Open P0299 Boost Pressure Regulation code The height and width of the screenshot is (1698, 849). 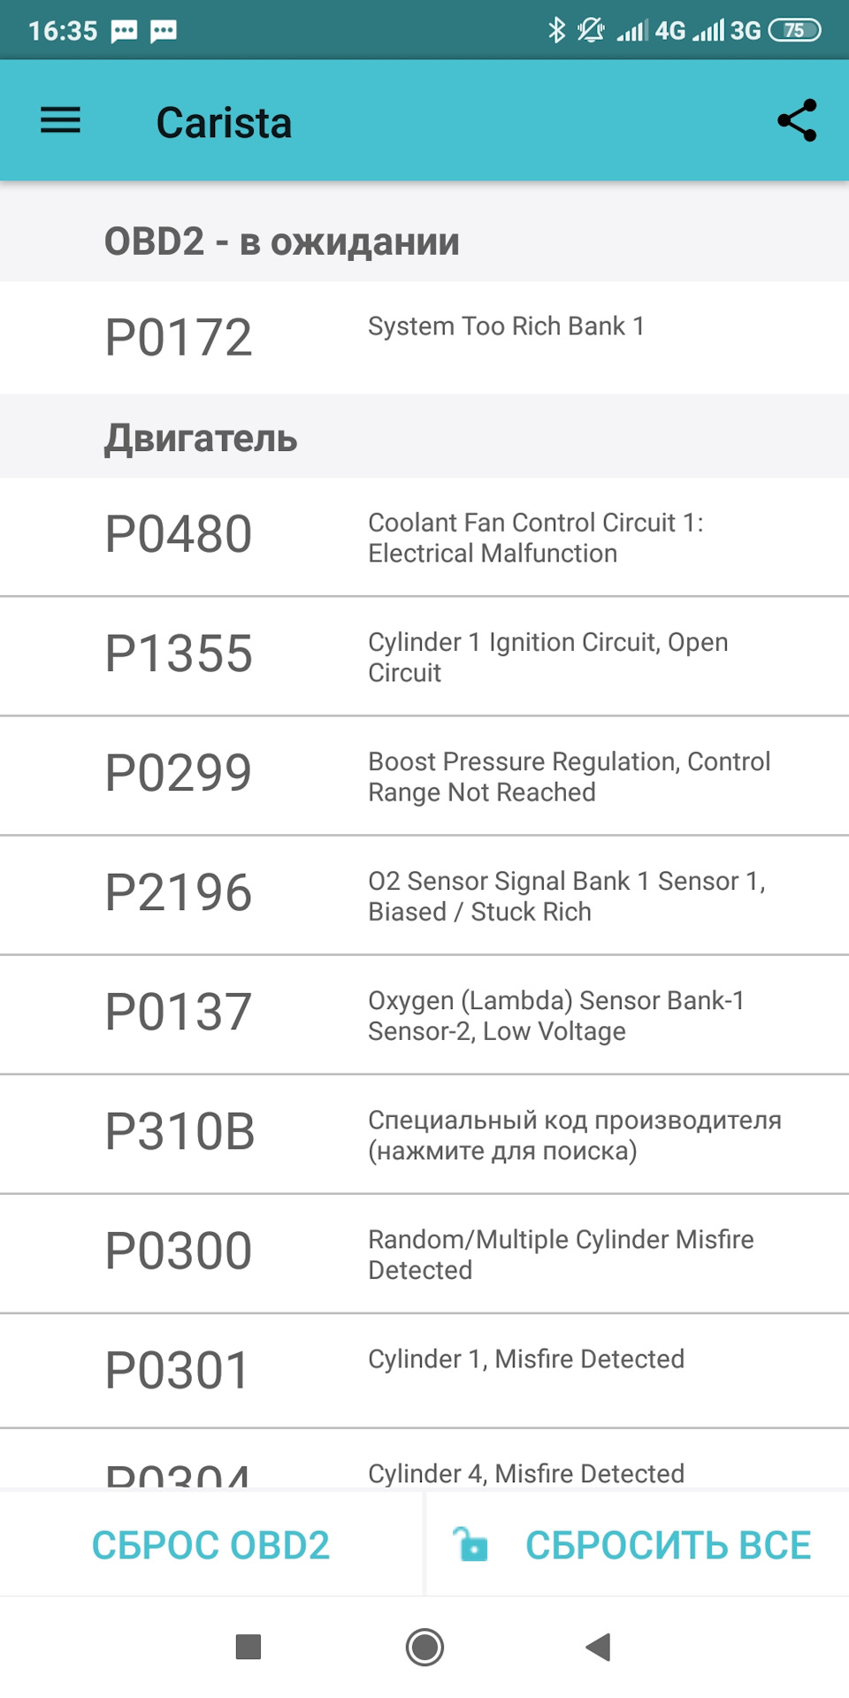(424, 776)
